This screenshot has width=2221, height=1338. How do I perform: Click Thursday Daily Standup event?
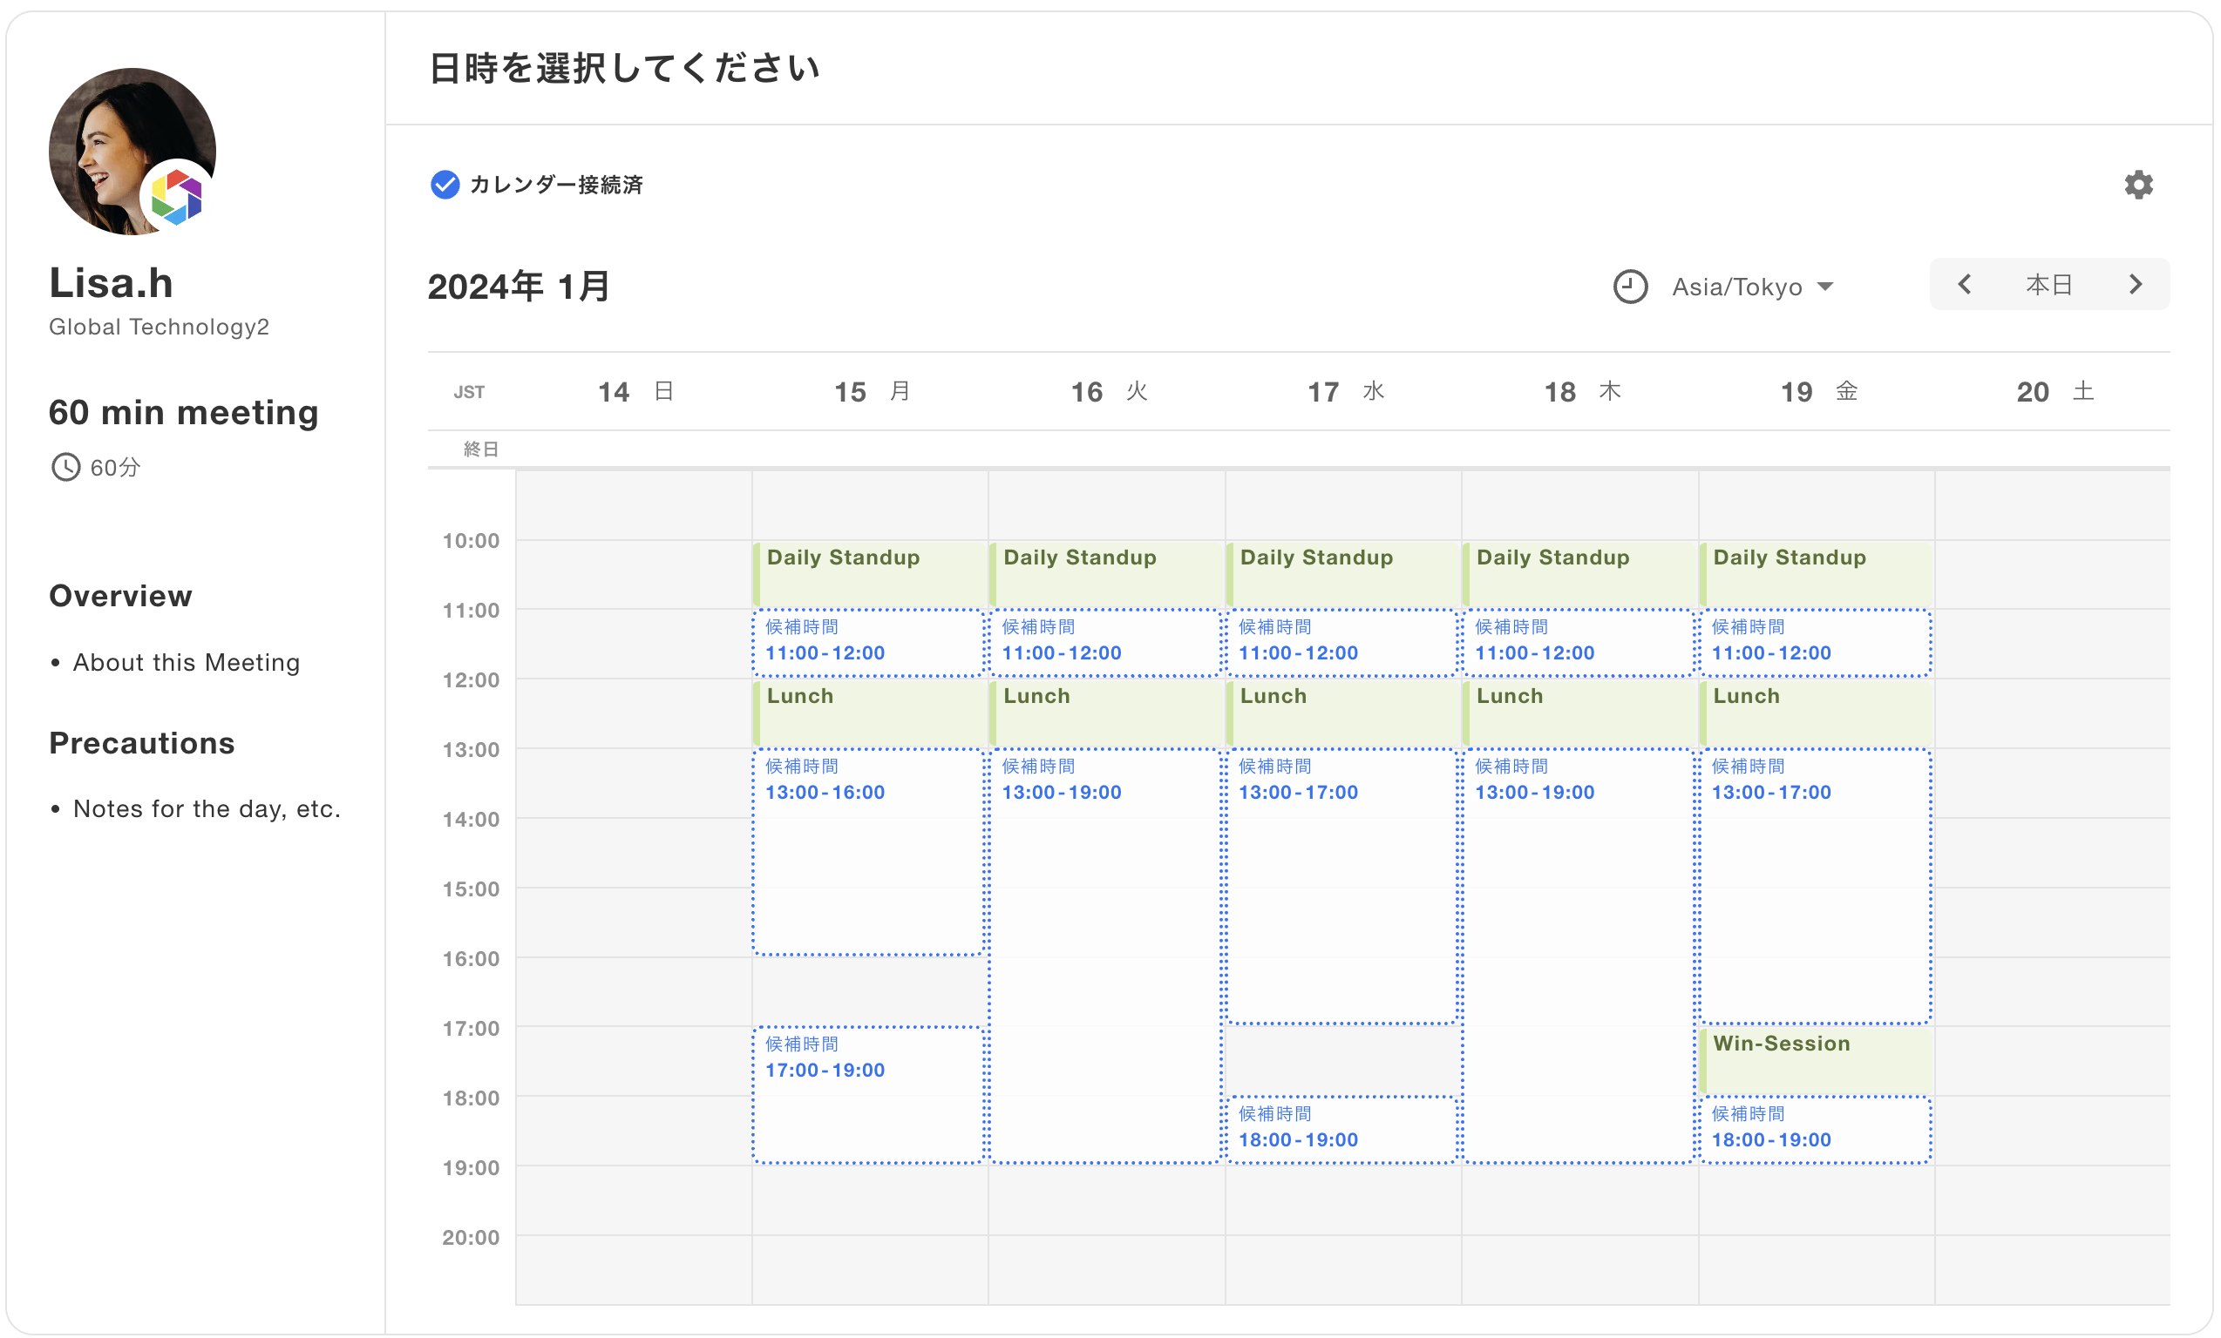point(1578,574)
